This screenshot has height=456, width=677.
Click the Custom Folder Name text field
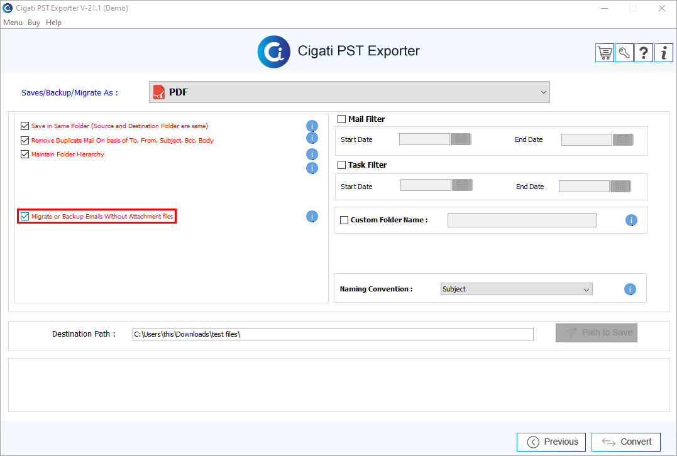(x=522, y=220)
